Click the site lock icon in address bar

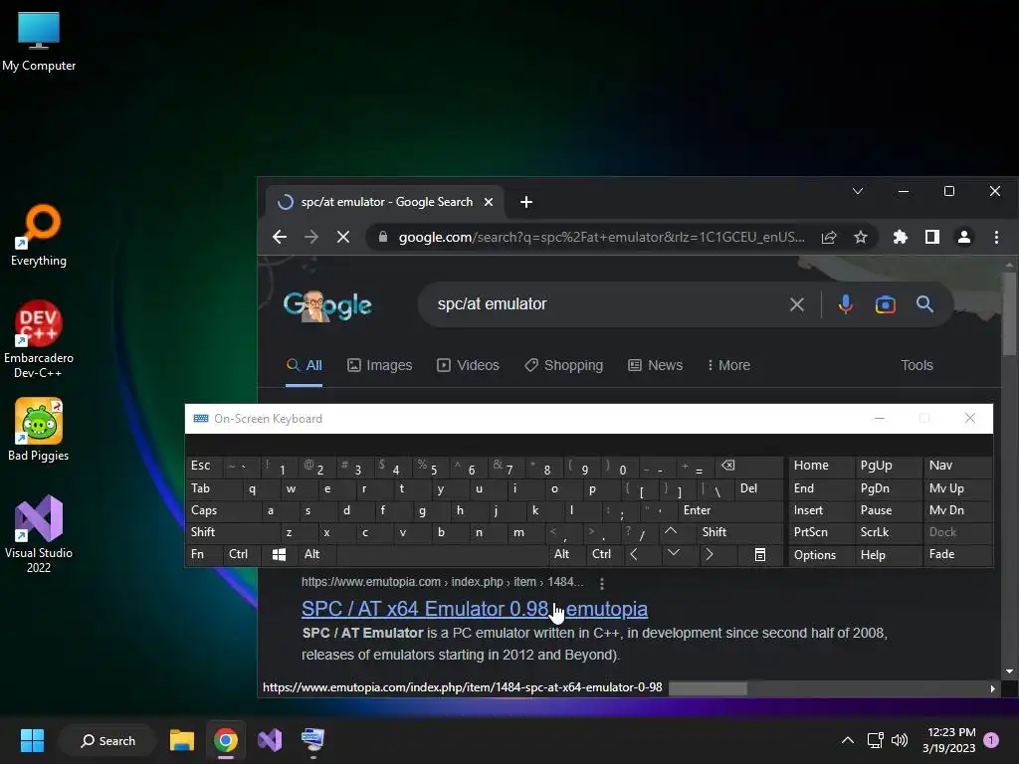[x=383, y=237]
